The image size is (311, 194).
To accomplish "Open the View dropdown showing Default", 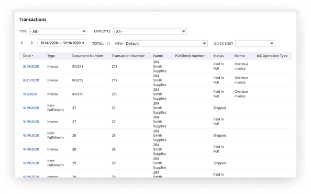I will pos(166,43).
